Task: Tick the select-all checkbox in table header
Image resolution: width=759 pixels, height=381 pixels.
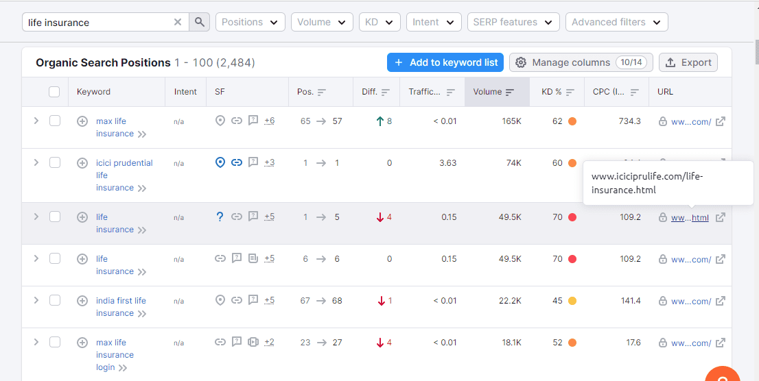Action: point(54,92)
